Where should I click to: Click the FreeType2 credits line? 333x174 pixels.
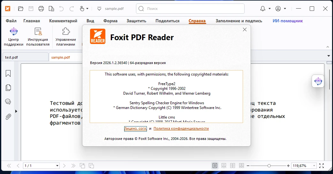point(167,84)
